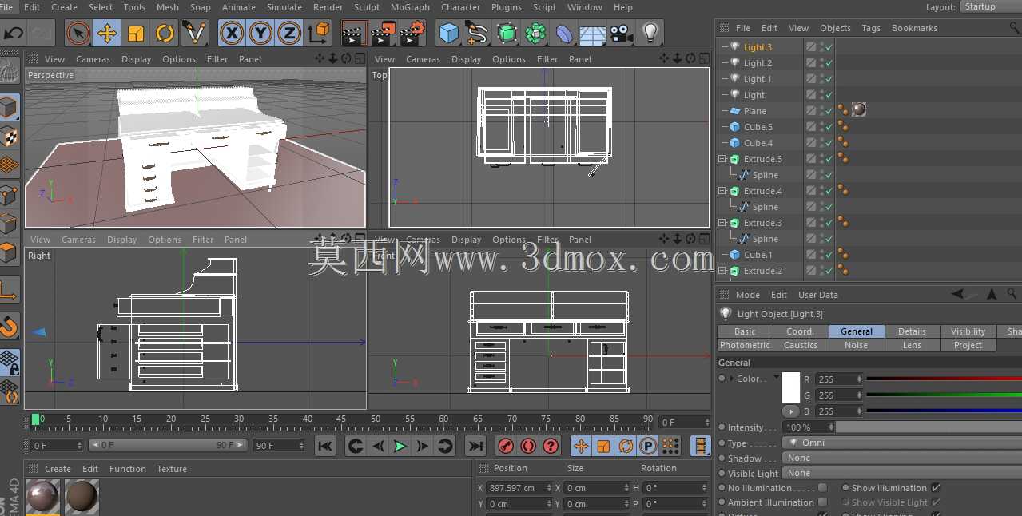Toggle Z axis lock
Screen dimensions: 1022x516
(289, 33)
